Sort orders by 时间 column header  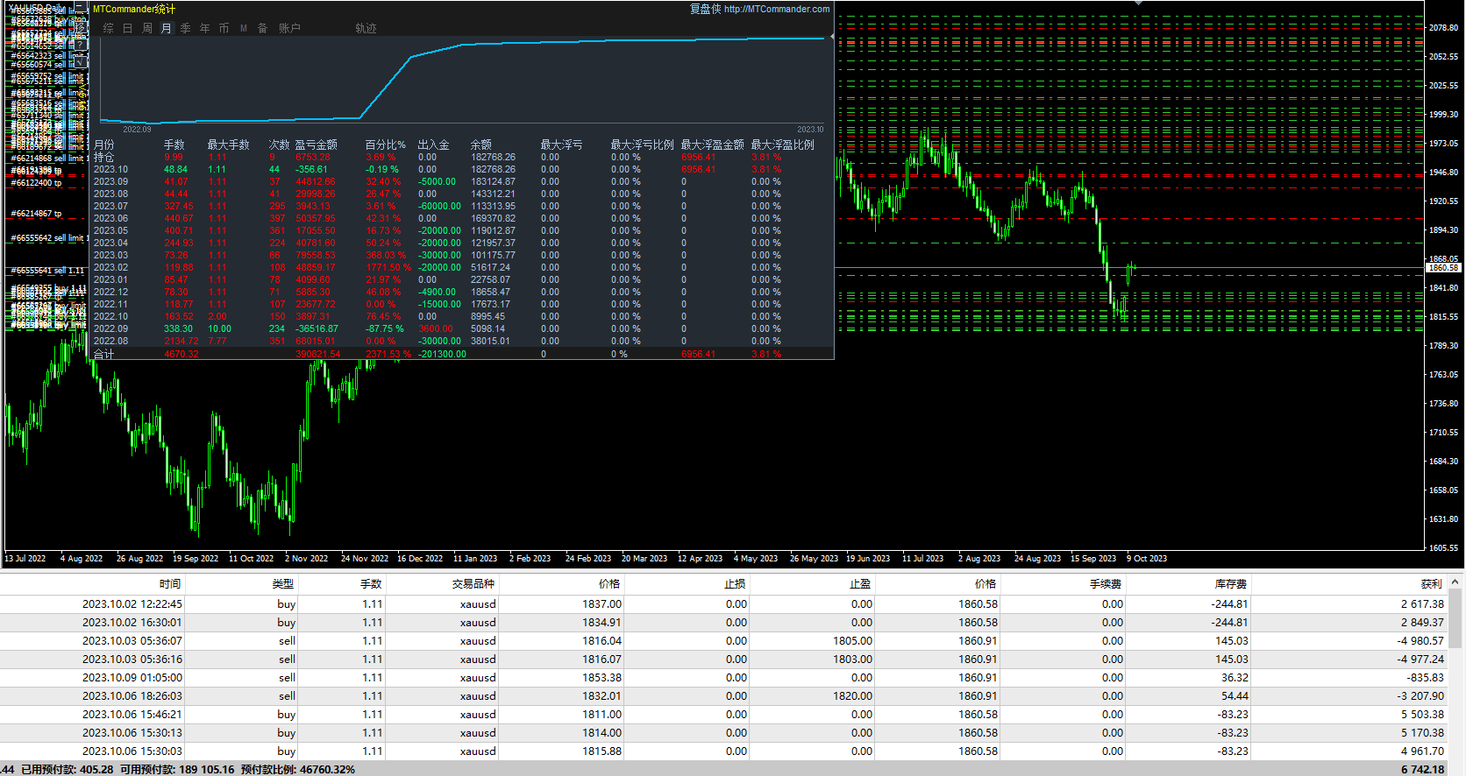[x=170, y=583]
